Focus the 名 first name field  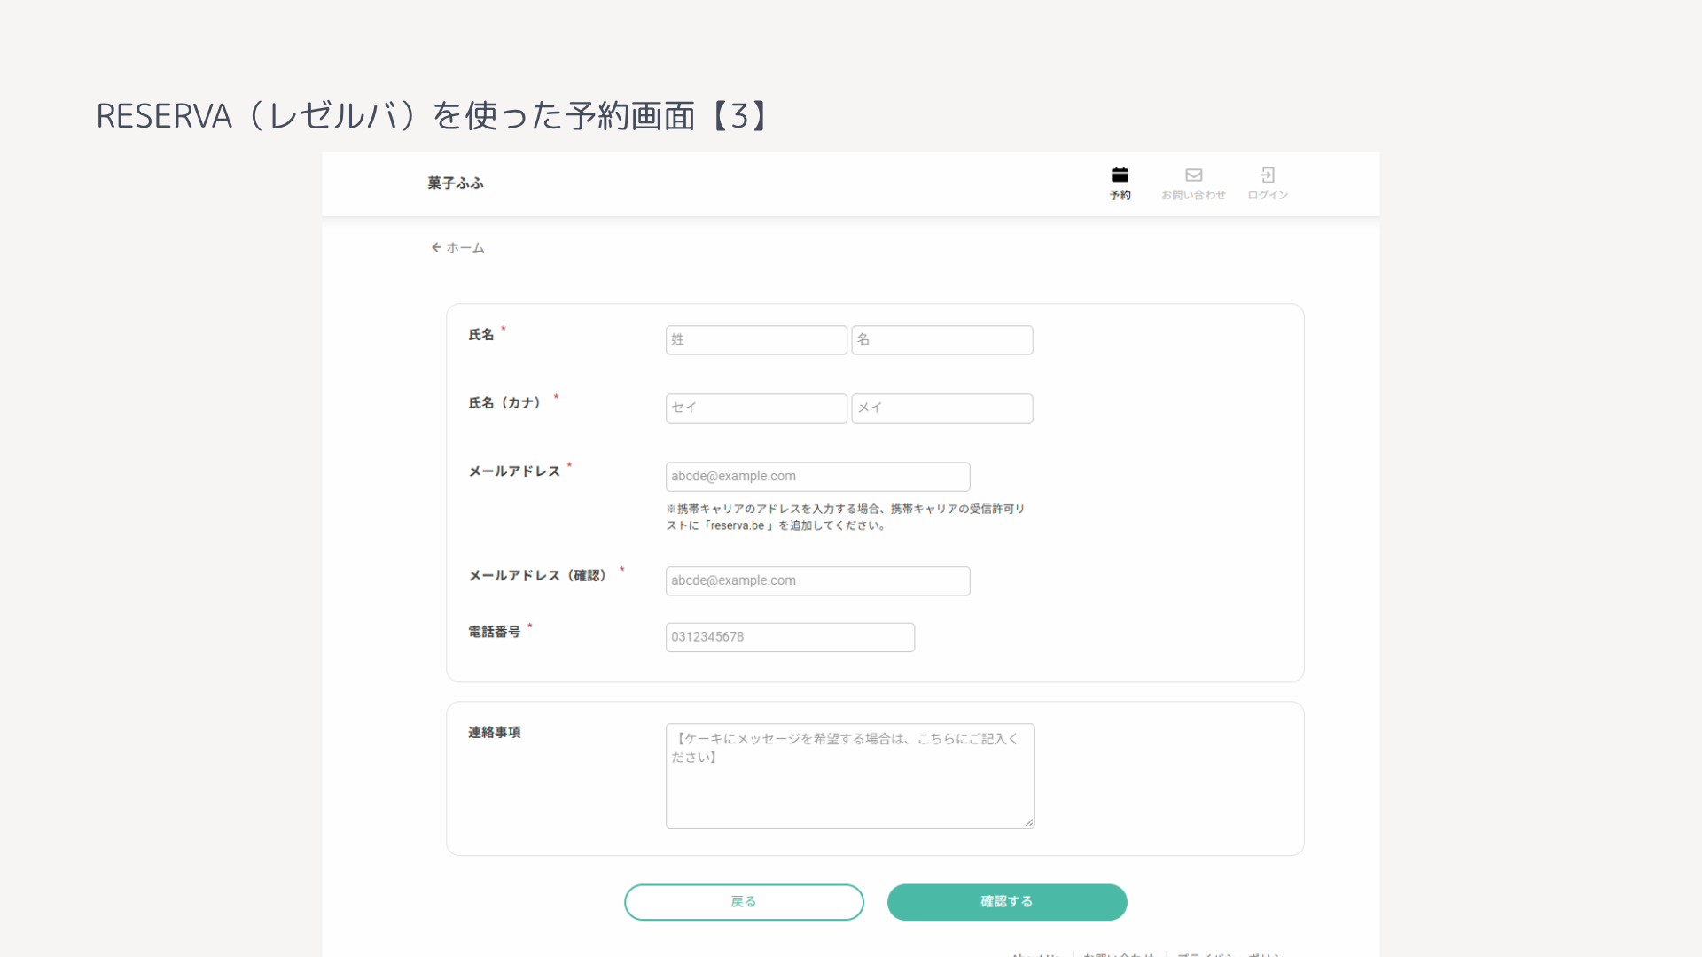click(942, 340)
